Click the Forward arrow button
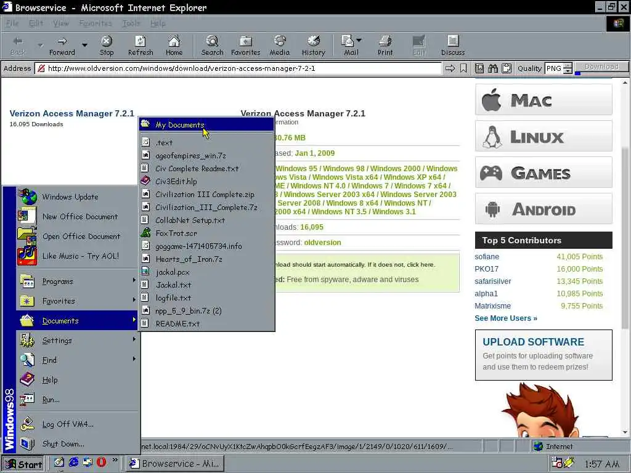Viewport: 631px width, 473px height. point(62,46)
